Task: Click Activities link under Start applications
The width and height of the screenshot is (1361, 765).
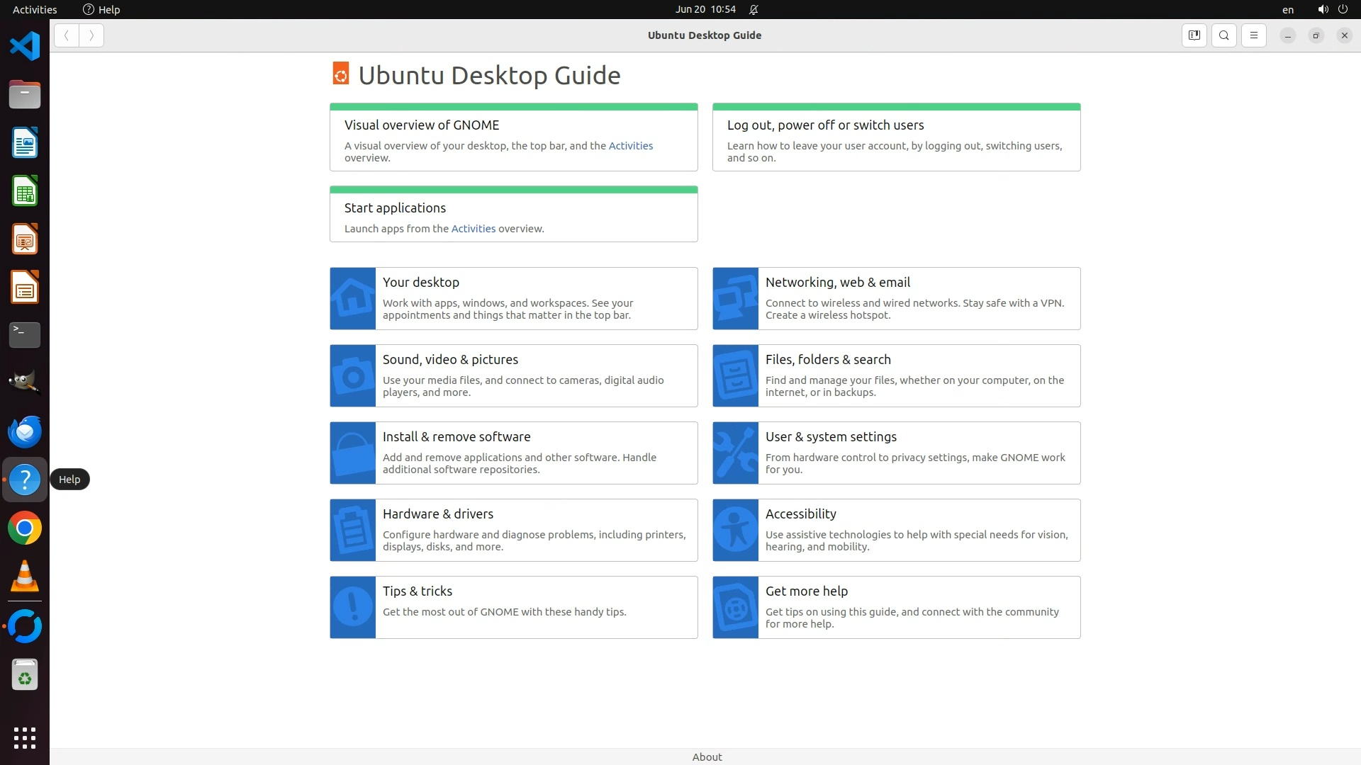Action: (x=473, y=229)
